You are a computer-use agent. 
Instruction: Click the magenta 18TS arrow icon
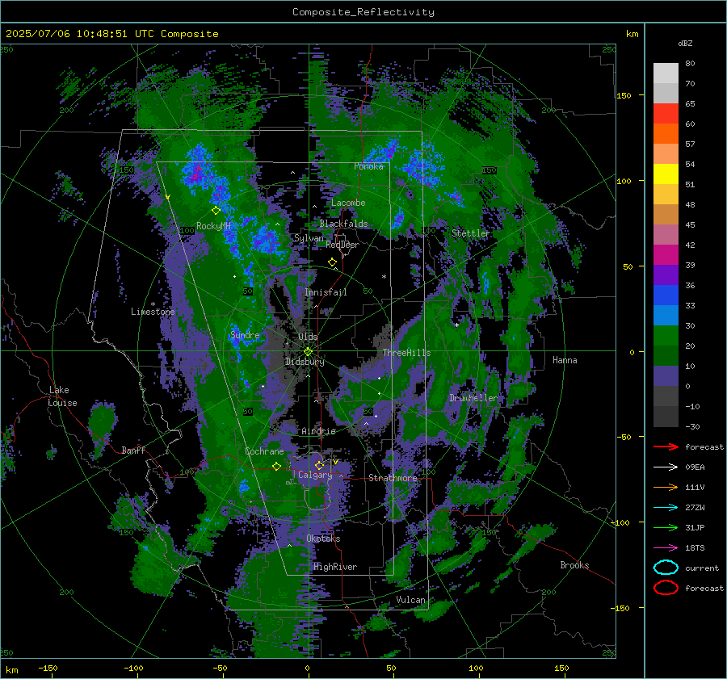666,548
